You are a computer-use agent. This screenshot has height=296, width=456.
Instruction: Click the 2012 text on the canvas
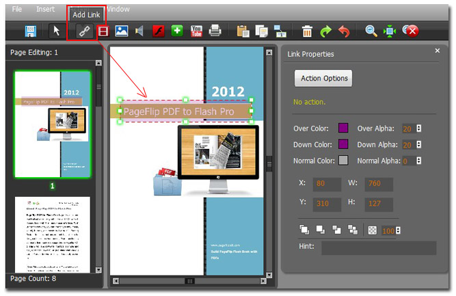click(228, 92)
